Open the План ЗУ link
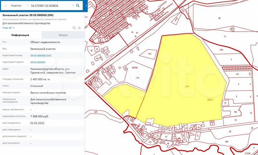 [8, 28]
